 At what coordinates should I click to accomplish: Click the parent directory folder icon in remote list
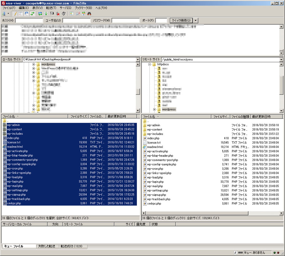(145, 121)
